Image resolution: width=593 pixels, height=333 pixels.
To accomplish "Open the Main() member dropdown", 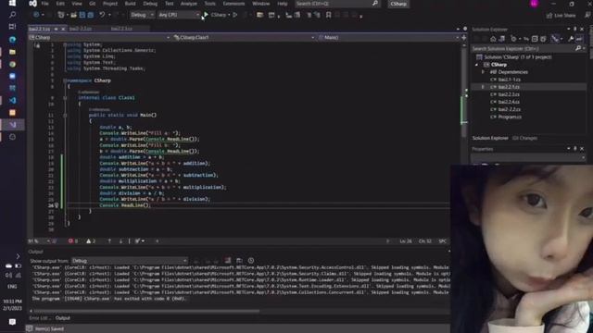I will coord(388,37).
